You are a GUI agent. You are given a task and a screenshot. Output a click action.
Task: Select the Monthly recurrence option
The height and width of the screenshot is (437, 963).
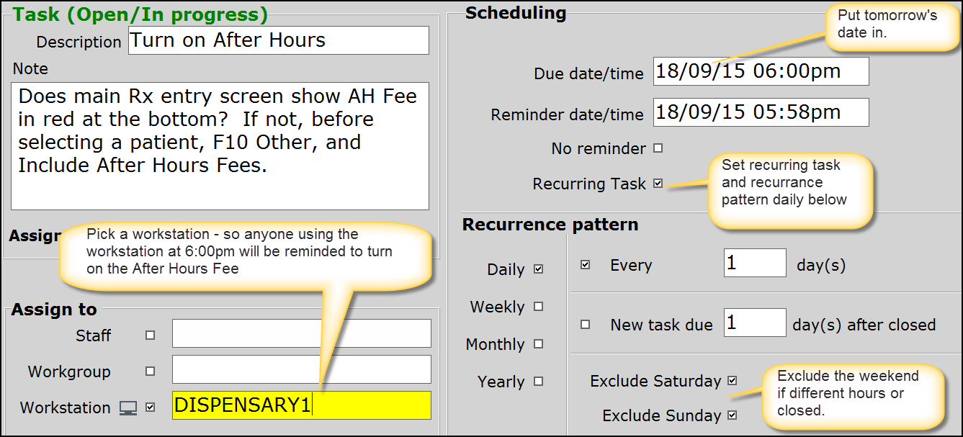point(538,344)
